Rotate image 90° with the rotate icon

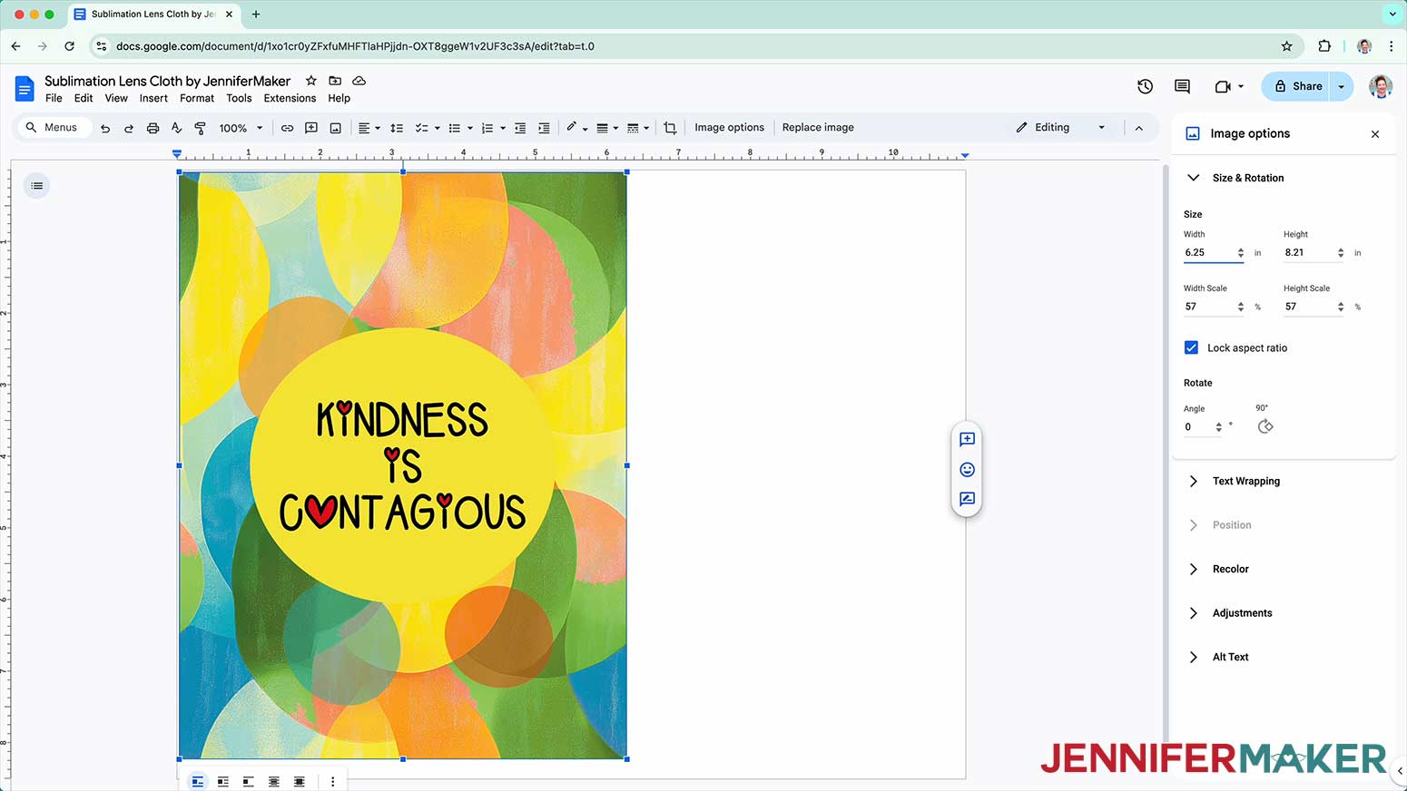click(1265, 426)
